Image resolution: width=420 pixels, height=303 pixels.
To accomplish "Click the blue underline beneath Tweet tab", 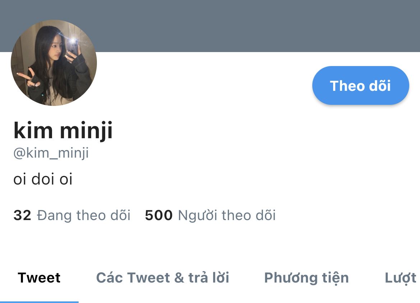I will coord(39,302).
